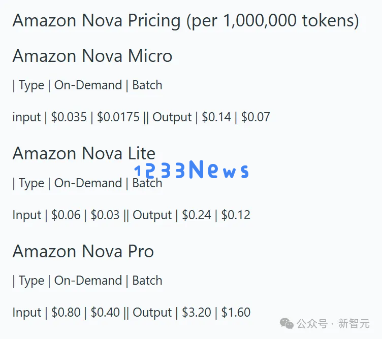
Task: Click On-Demand under Nova Pro
Action: (x=88, y=280)
